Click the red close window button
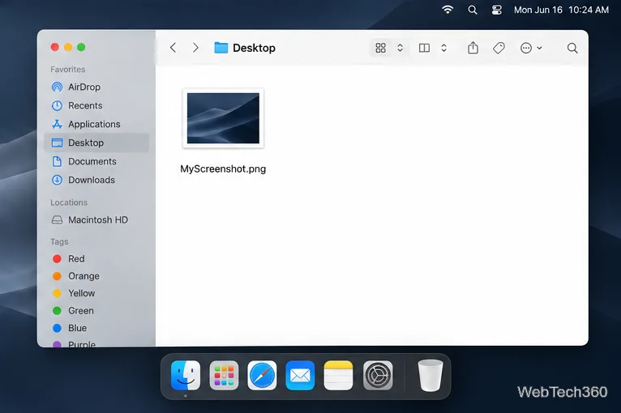The height and width of the screenshot is (413, 621). 55,47
